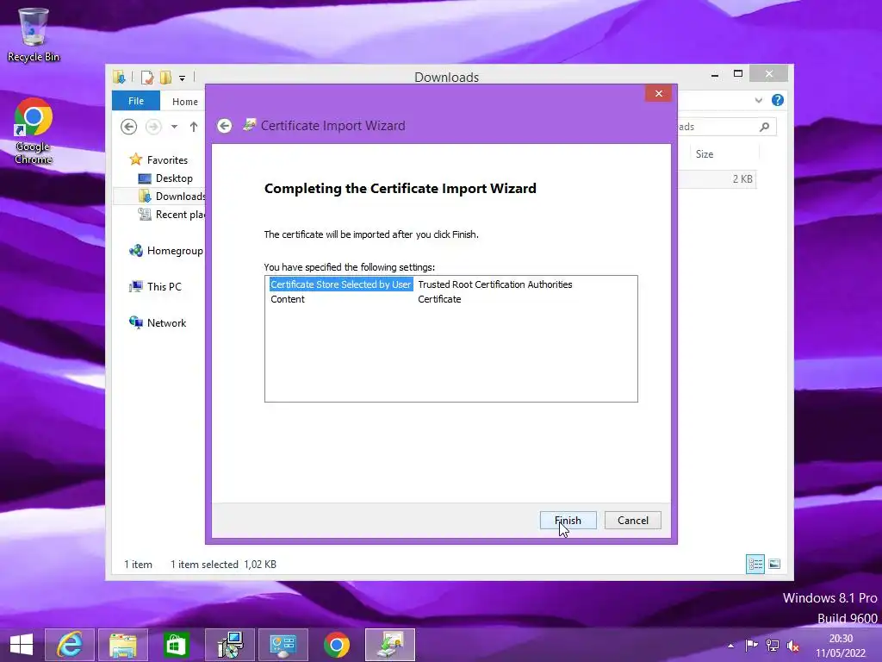
Task: Show hidden tray icons arrow
Action: tap(730, 646)
